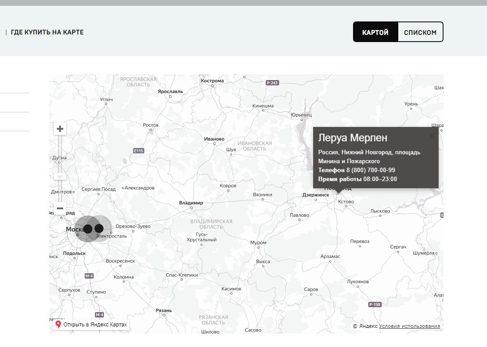Image resolution: width=487 pixels, height=347 pixels.
Task: Click the M-4 road badge near Коломна
Action: [x=89, y=276]
